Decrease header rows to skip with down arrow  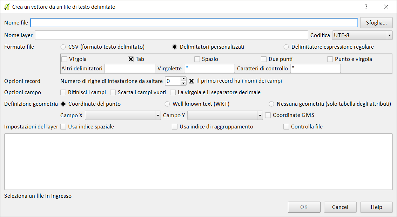click(183, 83)
